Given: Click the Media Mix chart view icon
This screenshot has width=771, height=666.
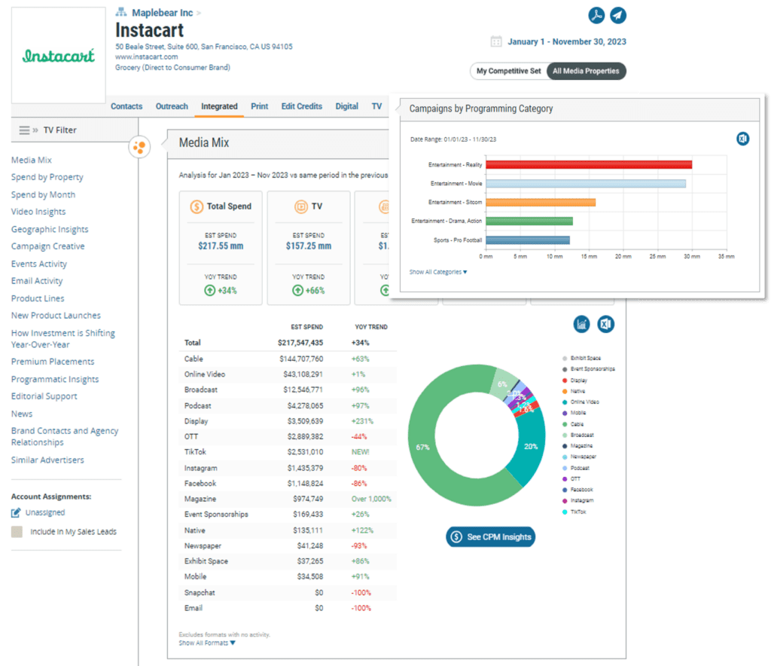Looking at the screenshot, I should click(x=582, y=324).
